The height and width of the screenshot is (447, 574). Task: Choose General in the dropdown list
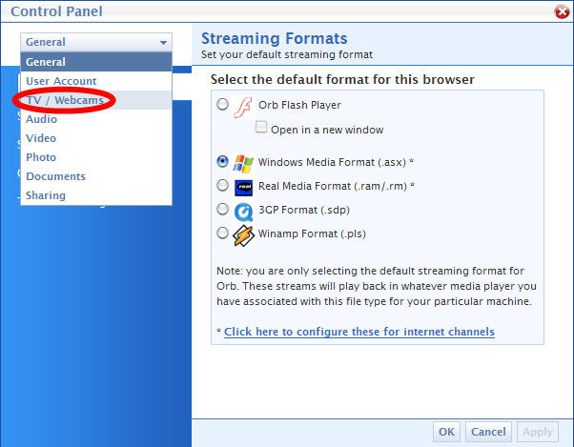click(x=96, y=62)
